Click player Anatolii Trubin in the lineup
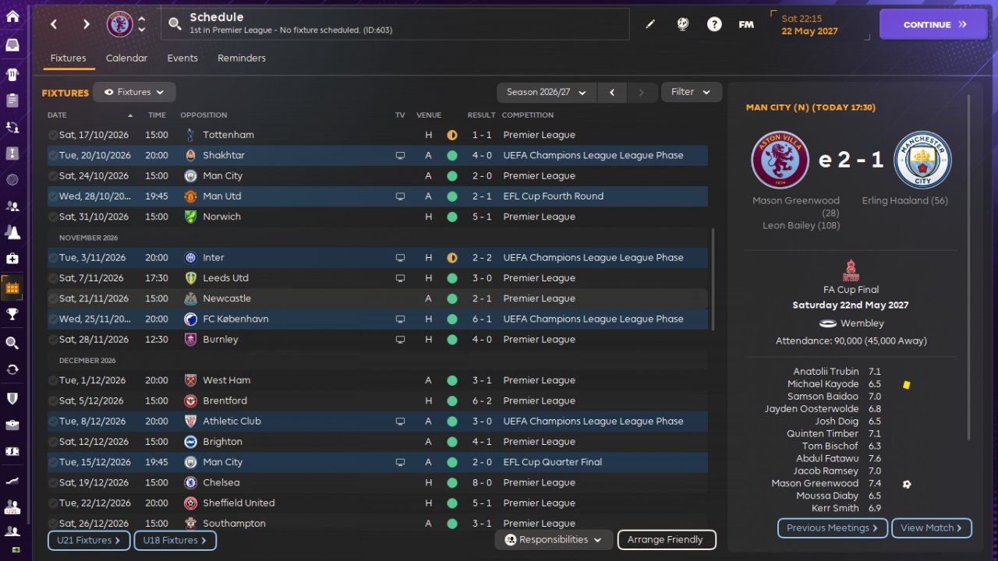This screenshot has width=998, height=561. 826,372
